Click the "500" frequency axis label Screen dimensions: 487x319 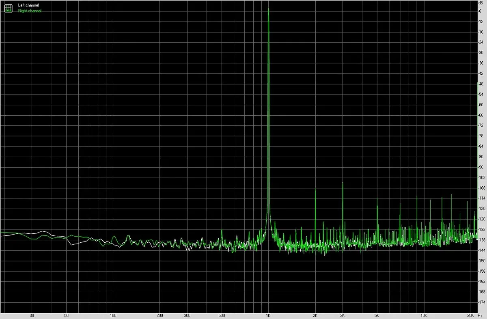point(222,316)
